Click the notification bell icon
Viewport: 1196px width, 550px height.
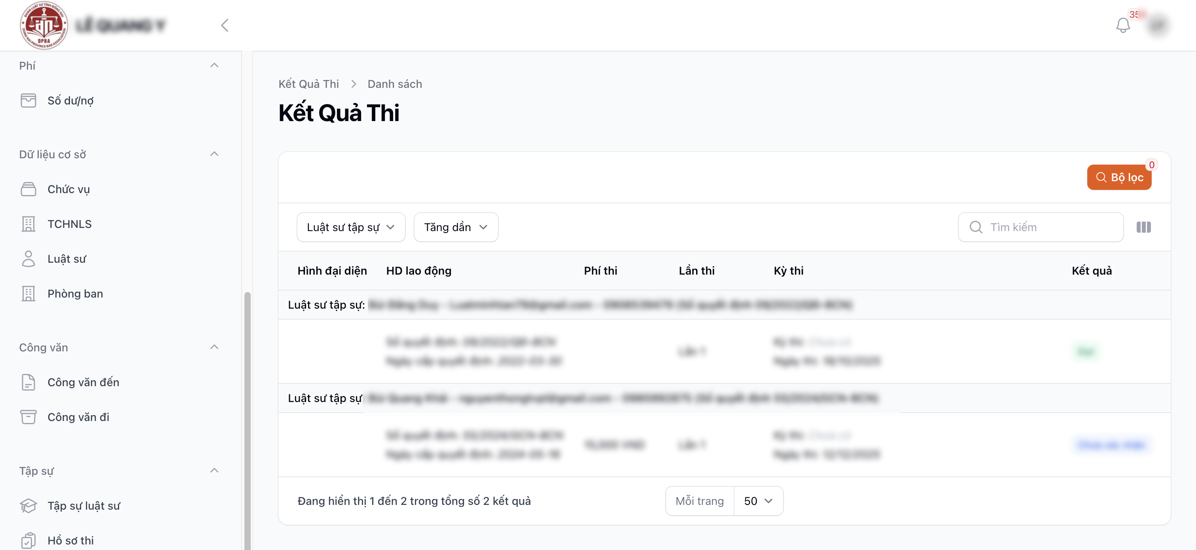pyautogui.click(x=1123, y=25)
